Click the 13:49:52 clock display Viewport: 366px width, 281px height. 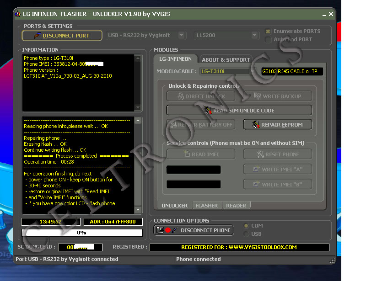click(51, 222)
